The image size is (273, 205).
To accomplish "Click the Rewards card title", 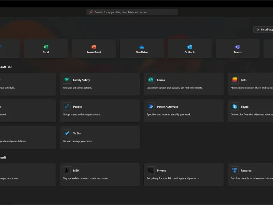I will 246,170.
